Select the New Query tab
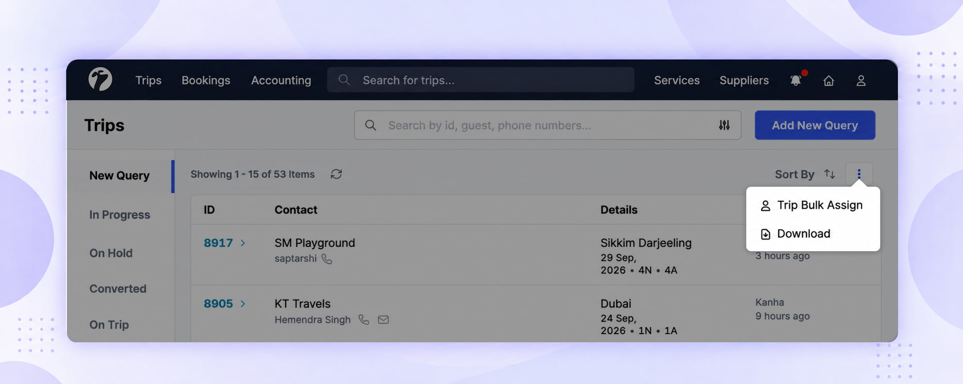This screenshot has height=384, width=963. pyautogui.click(x=119, y=176)
